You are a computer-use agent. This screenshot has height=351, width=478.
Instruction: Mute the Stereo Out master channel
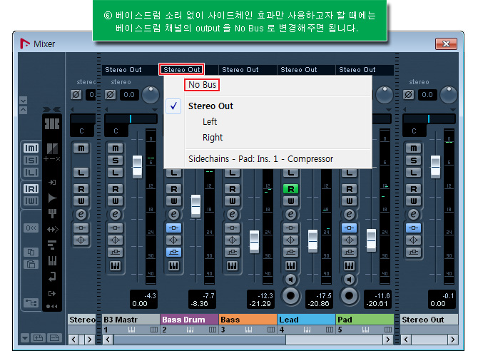tap(413, 148)
